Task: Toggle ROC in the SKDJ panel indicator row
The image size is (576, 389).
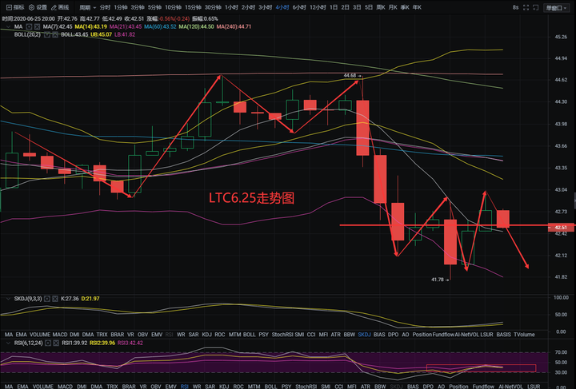Action: point(220,335)
